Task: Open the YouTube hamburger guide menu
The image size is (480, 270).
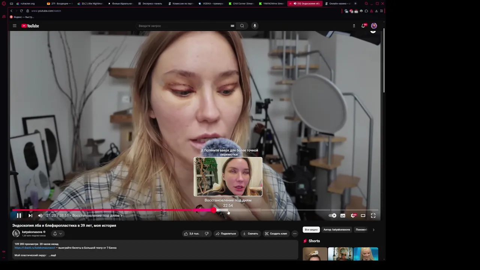Action: tap(15, 26)
